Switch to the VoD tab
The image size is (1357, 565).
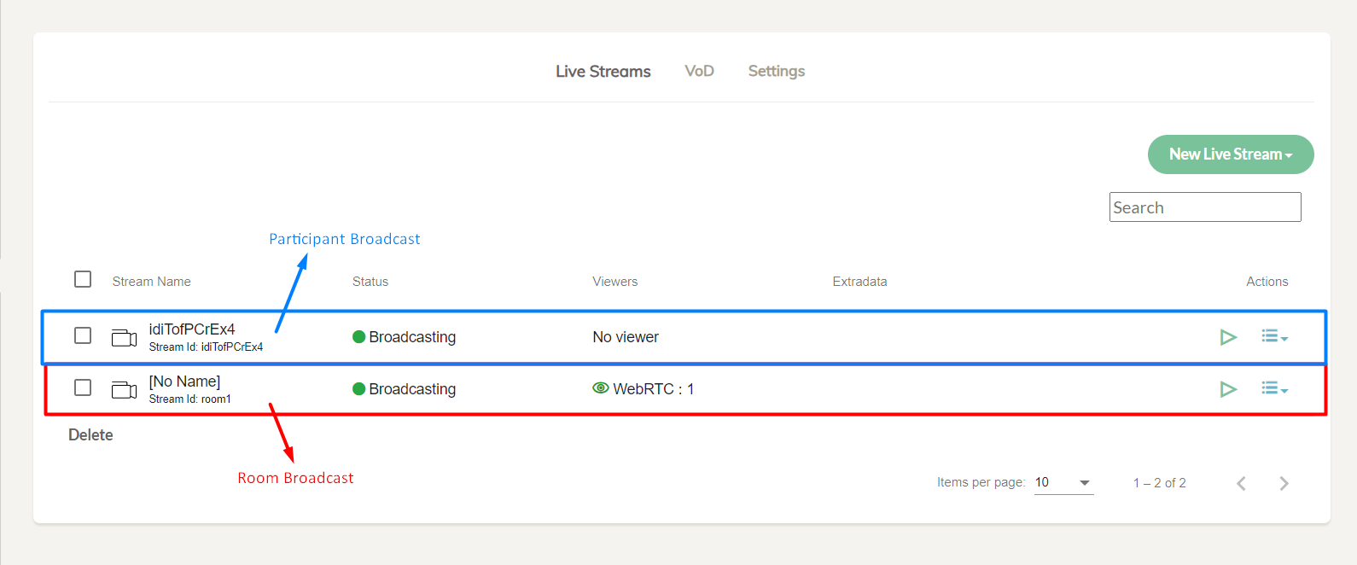pyautogui.click(x=699, y=71)
